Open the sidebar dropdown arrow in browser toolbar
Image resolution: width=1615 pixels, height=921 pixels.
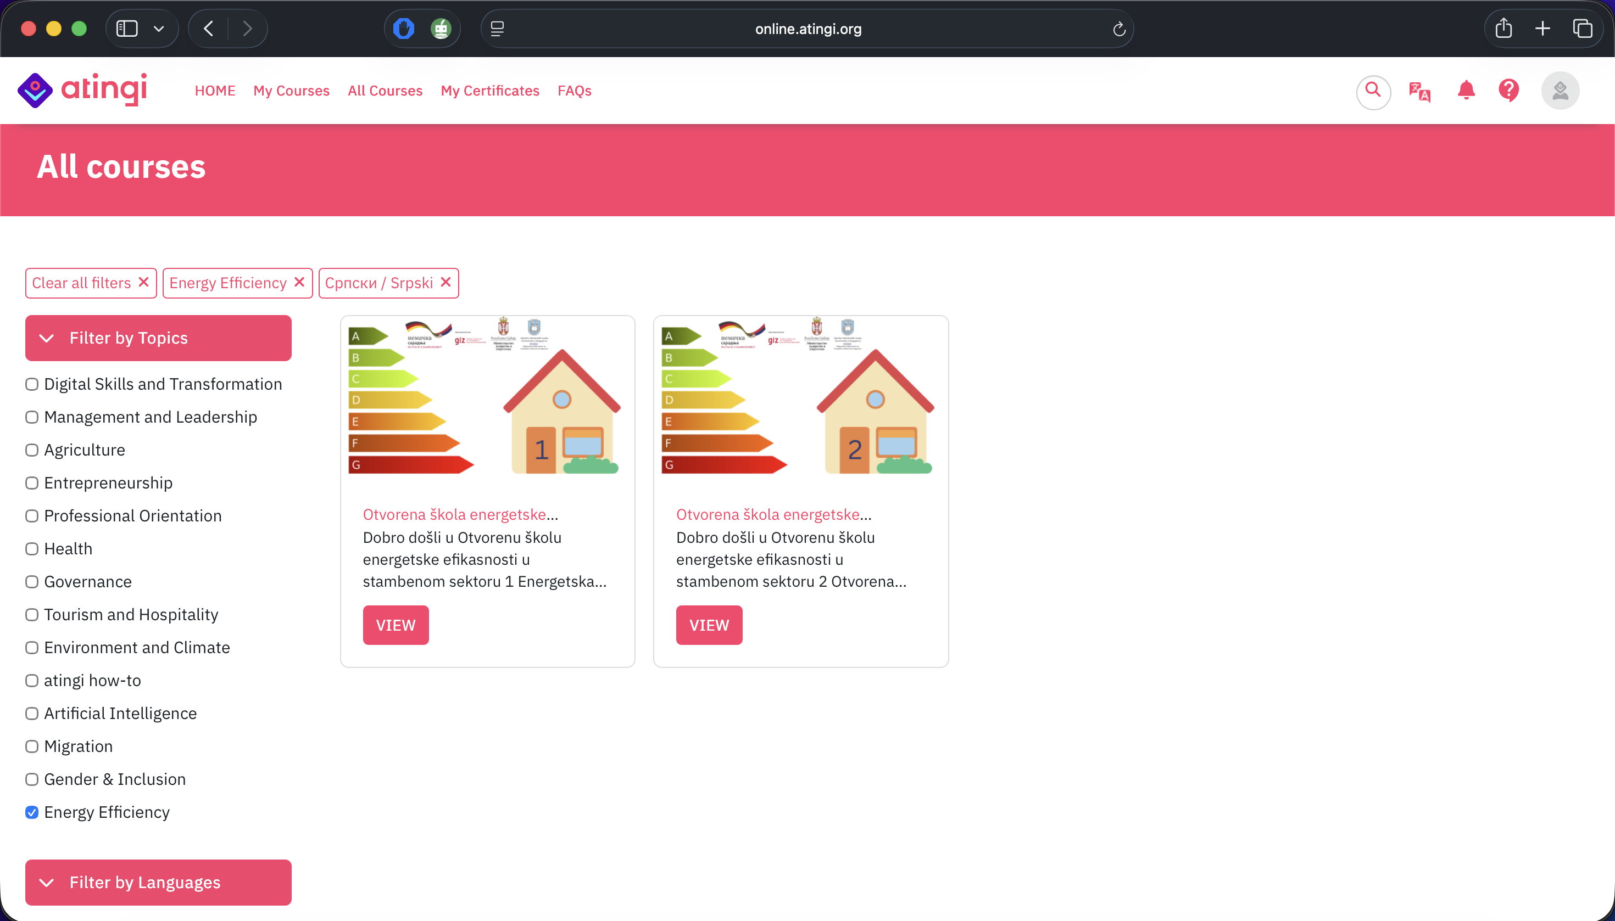(159, 29)
